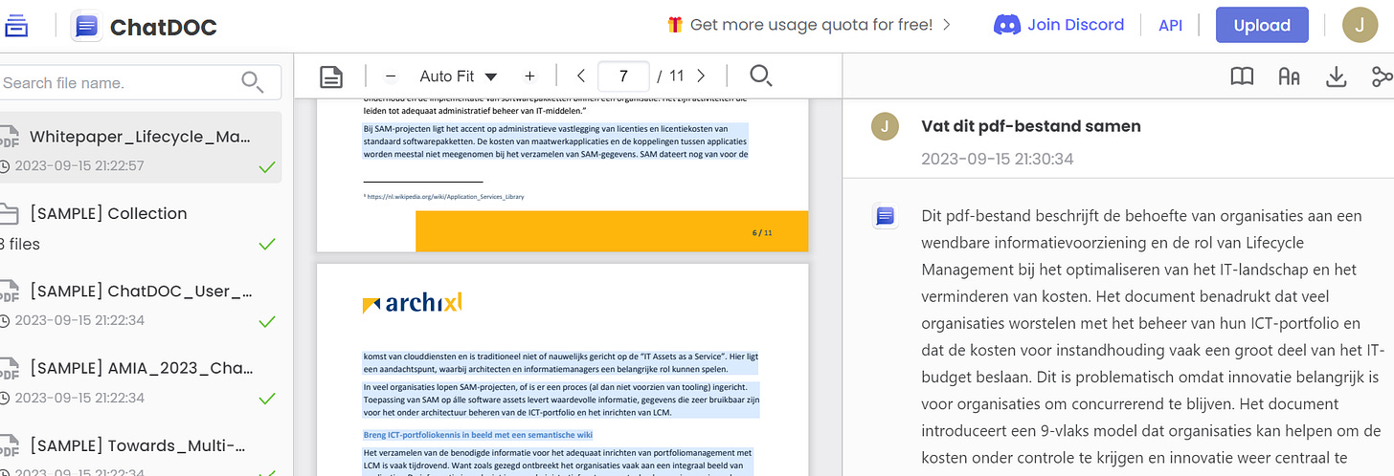The height and width of the screenshot is (476, 1394).
Task: Click the ChatDOC_User file green checkmark
Action: click(x=267, y=321)
